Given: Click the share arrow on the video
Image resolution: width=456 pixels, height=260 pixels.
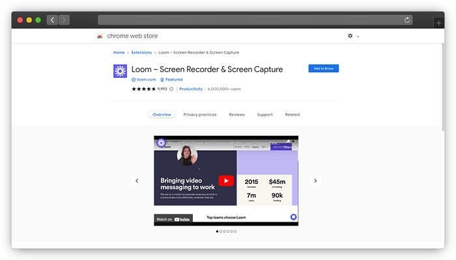Looking at the screenshot, I should [288, 142].
